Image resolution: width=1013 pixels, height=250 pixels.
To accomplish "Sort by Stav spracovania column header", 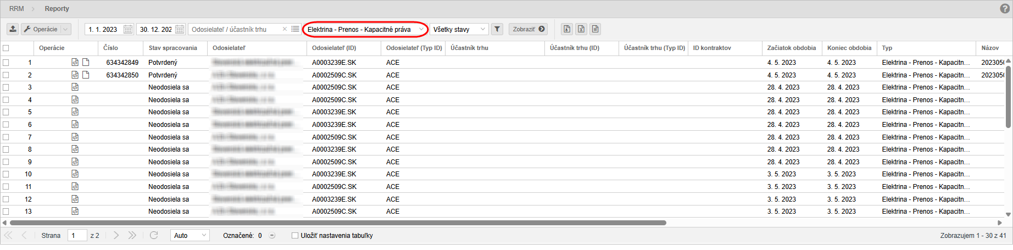I will point(172,48).
